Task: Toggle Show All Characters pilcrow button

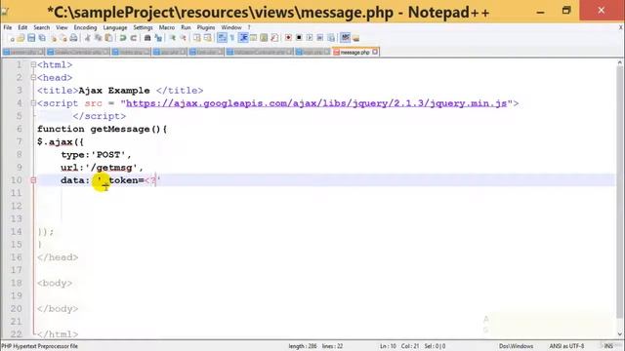Action: 232,38
